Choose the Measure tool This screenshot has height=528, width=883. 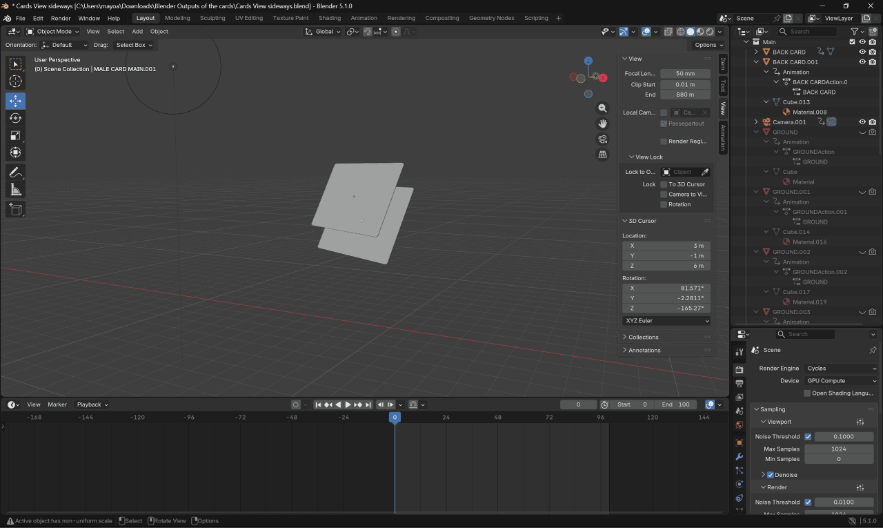pos(15,190)
